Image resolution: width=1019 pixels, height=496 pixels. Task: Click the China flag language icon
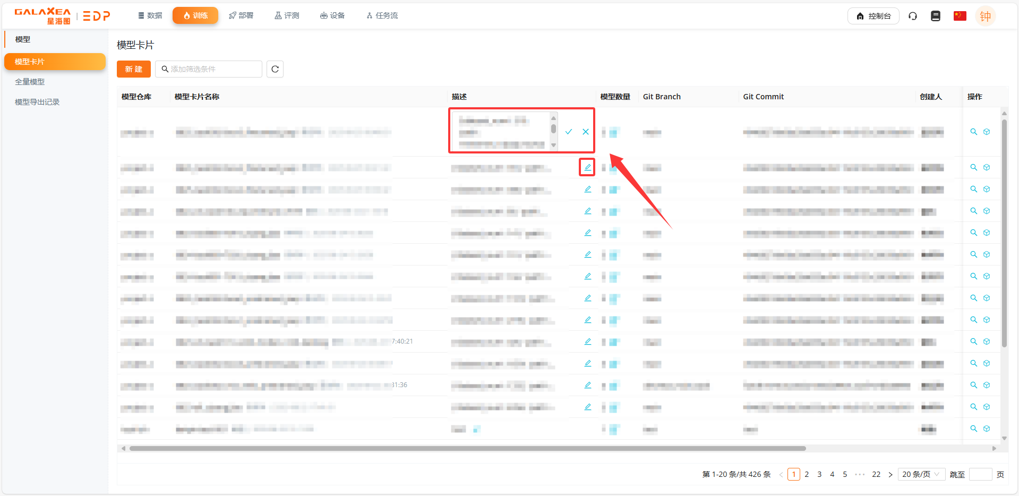point(960,16)
